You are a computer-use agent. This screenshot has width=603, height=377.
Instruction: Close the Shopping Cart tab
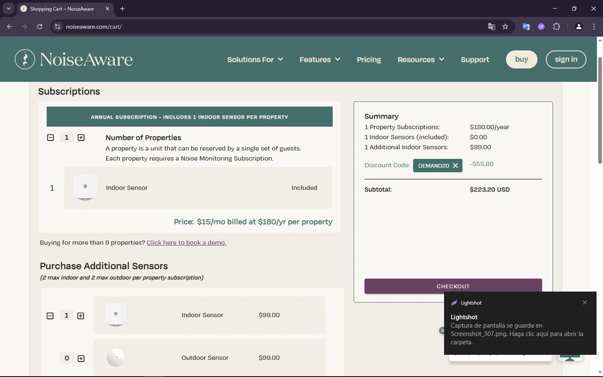click(x=107, y=8)
